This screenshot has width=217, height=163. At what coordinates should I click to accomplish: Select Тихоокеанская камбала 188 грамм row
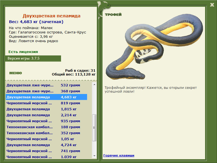click(46, 127)
